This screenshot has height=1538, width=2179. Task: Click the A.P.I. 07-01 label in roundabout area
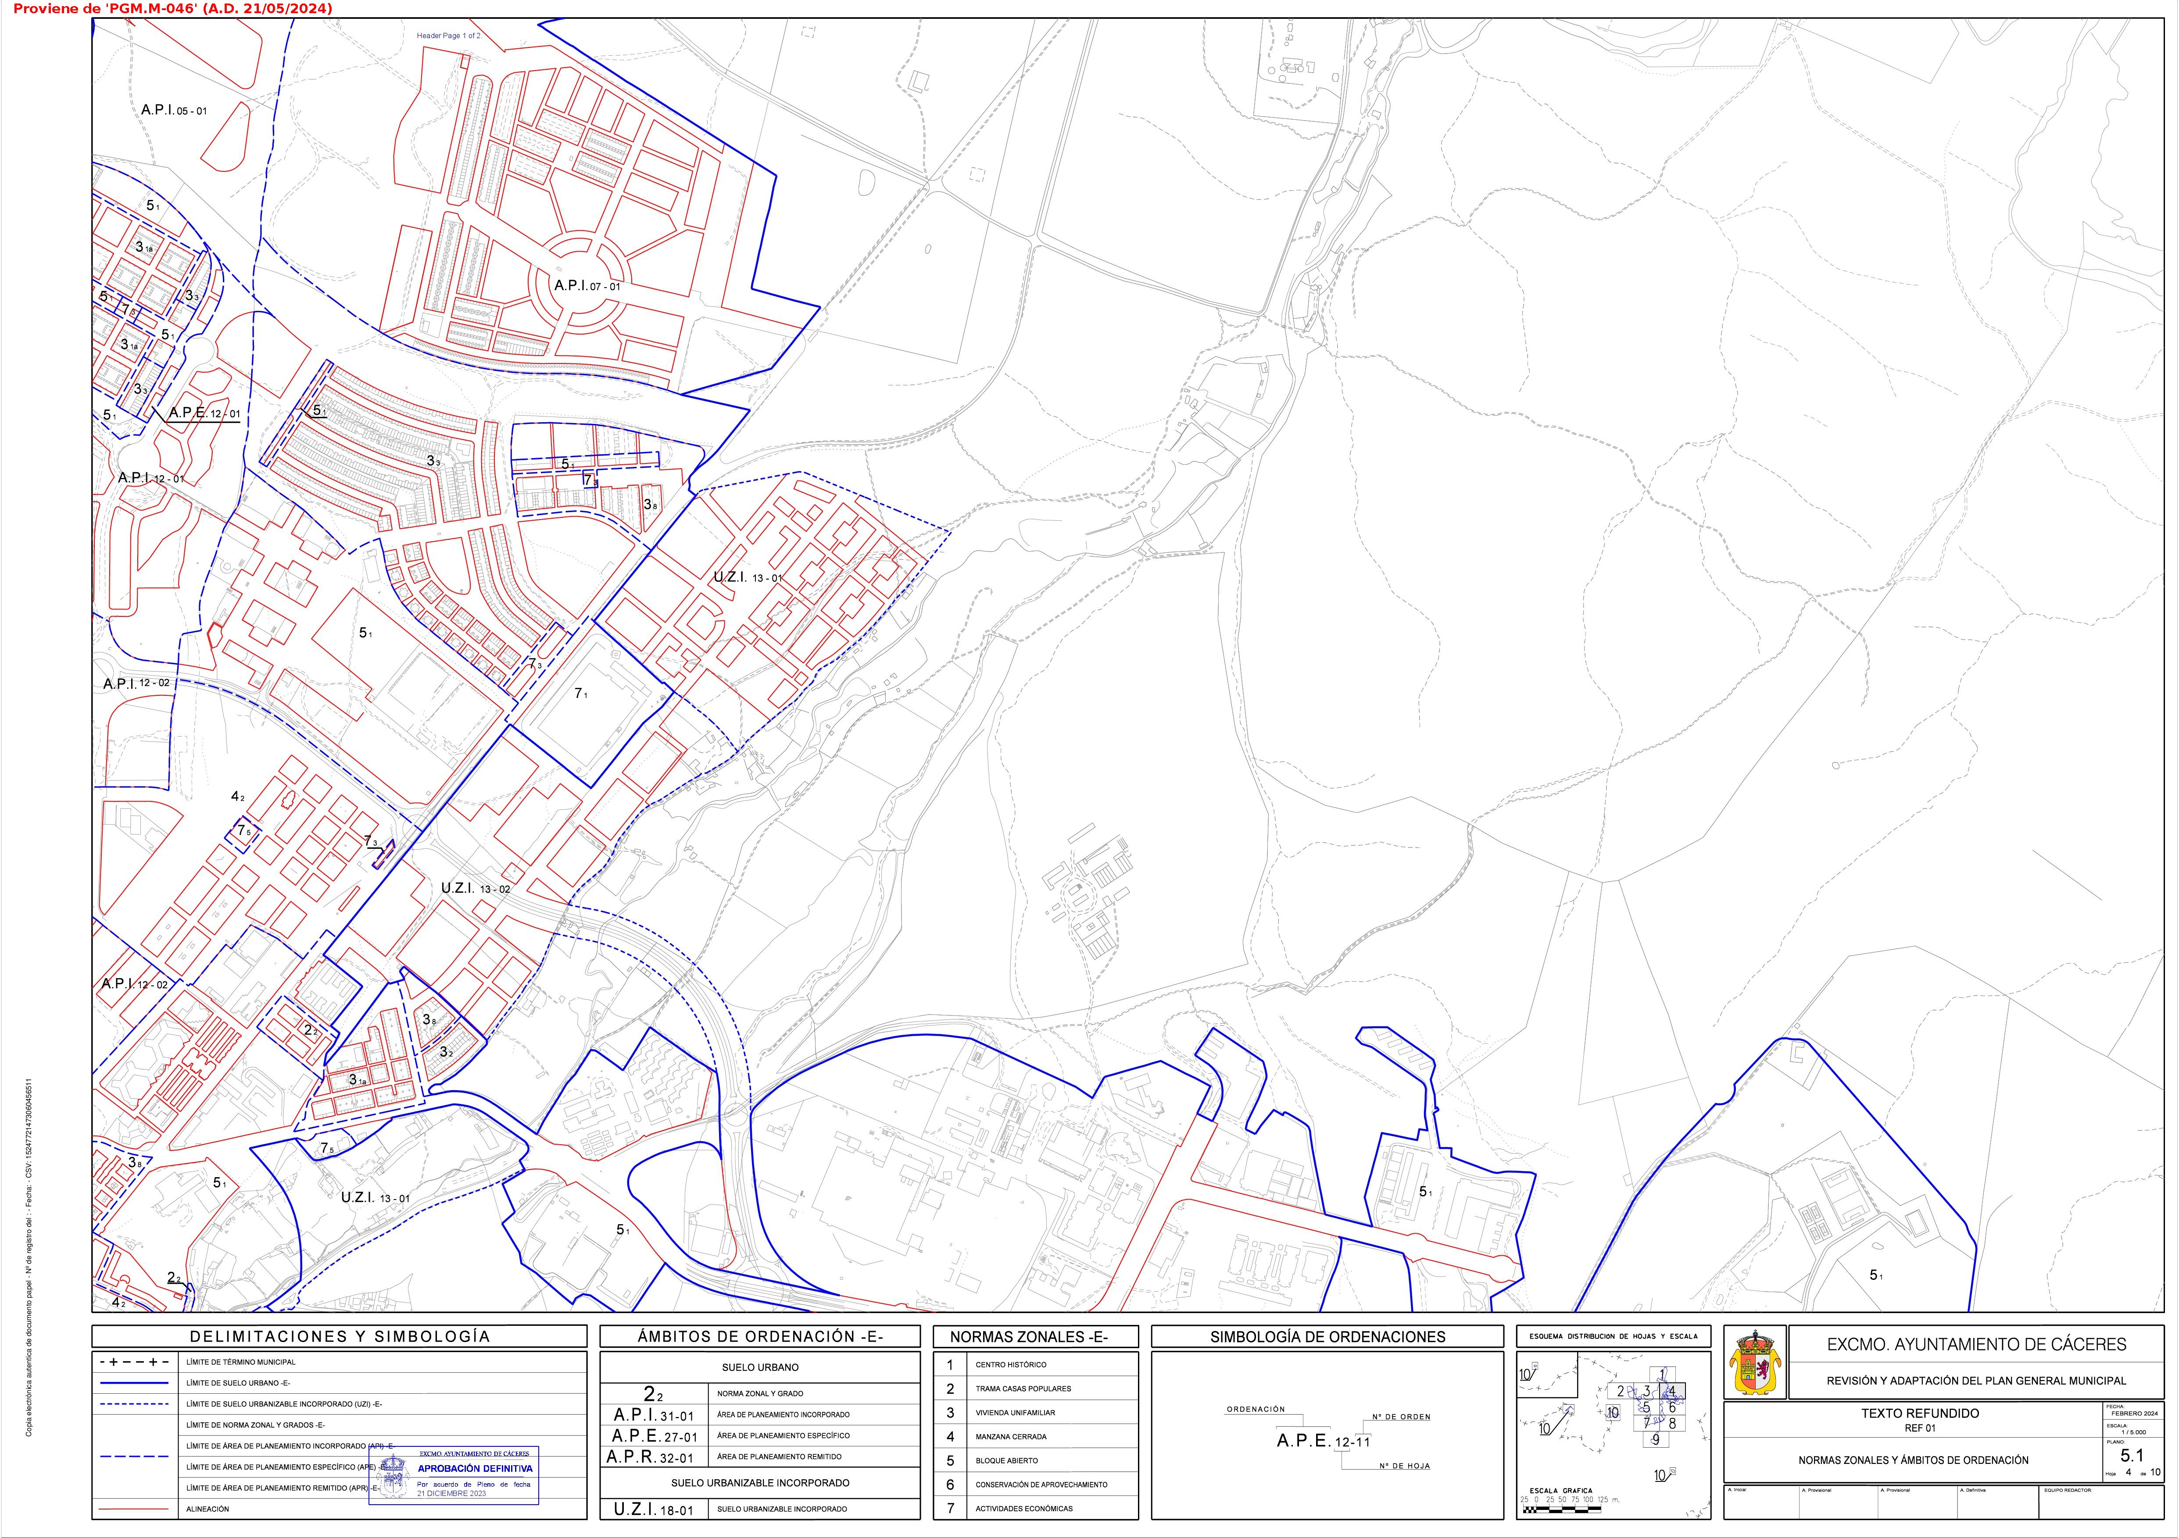[x=587, y=285]
